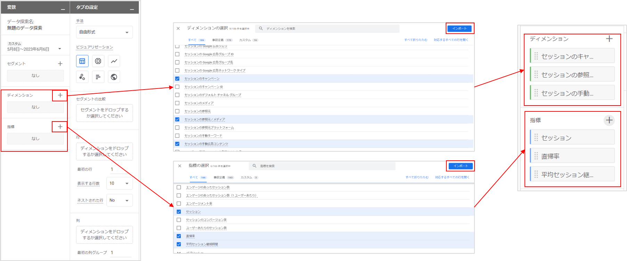Focus the 指標を検索 search field
The width and height of the screenshot is (627, 261).
(322, 166)
